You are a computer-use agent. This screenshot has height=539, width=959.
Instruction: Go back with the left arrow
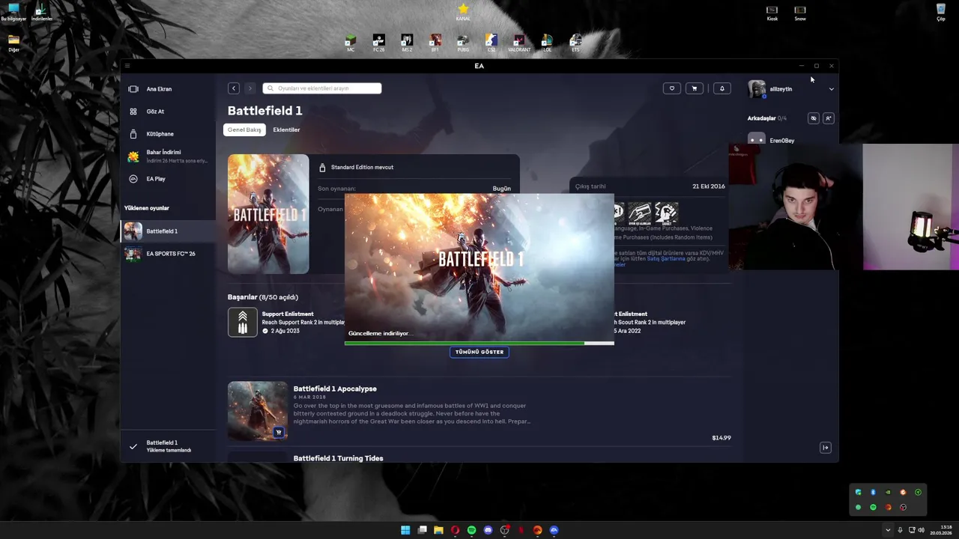234,88
